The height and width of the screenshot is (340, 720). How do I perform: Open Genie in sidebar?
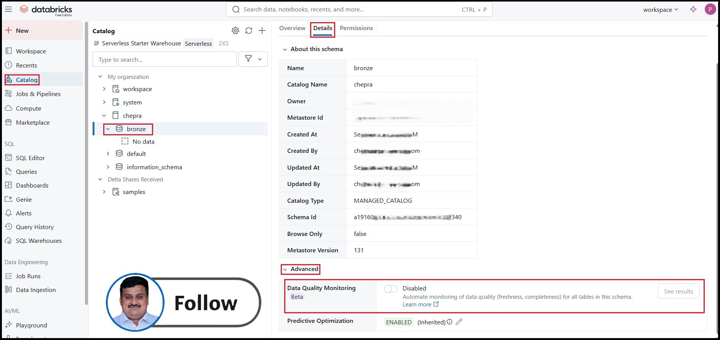click(x=24, y=199)
